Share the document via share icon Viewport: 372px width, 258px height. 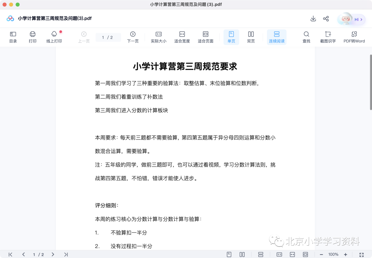click(326, 19)
